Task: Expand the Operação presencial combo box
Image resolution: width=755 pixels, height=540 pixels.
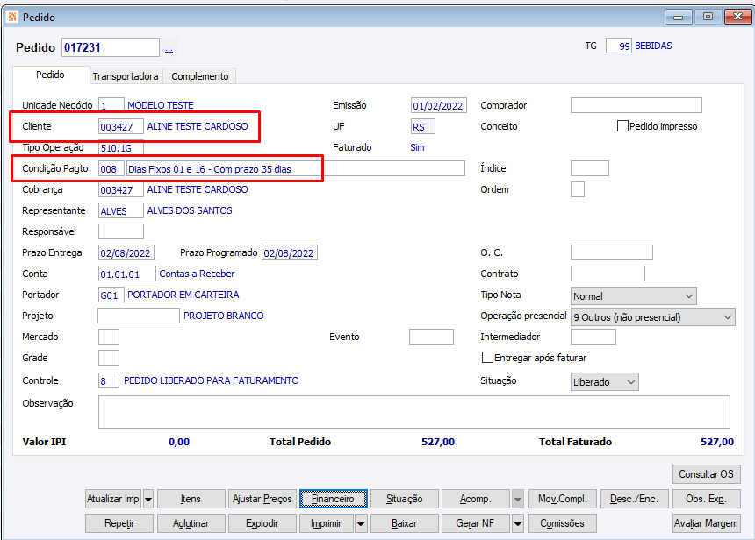Action: point(652,317)
